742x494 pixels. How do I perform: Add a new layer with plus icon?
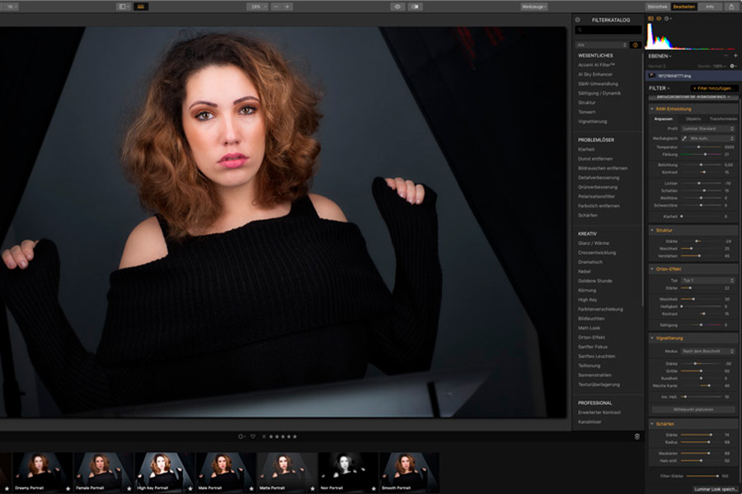735,56
